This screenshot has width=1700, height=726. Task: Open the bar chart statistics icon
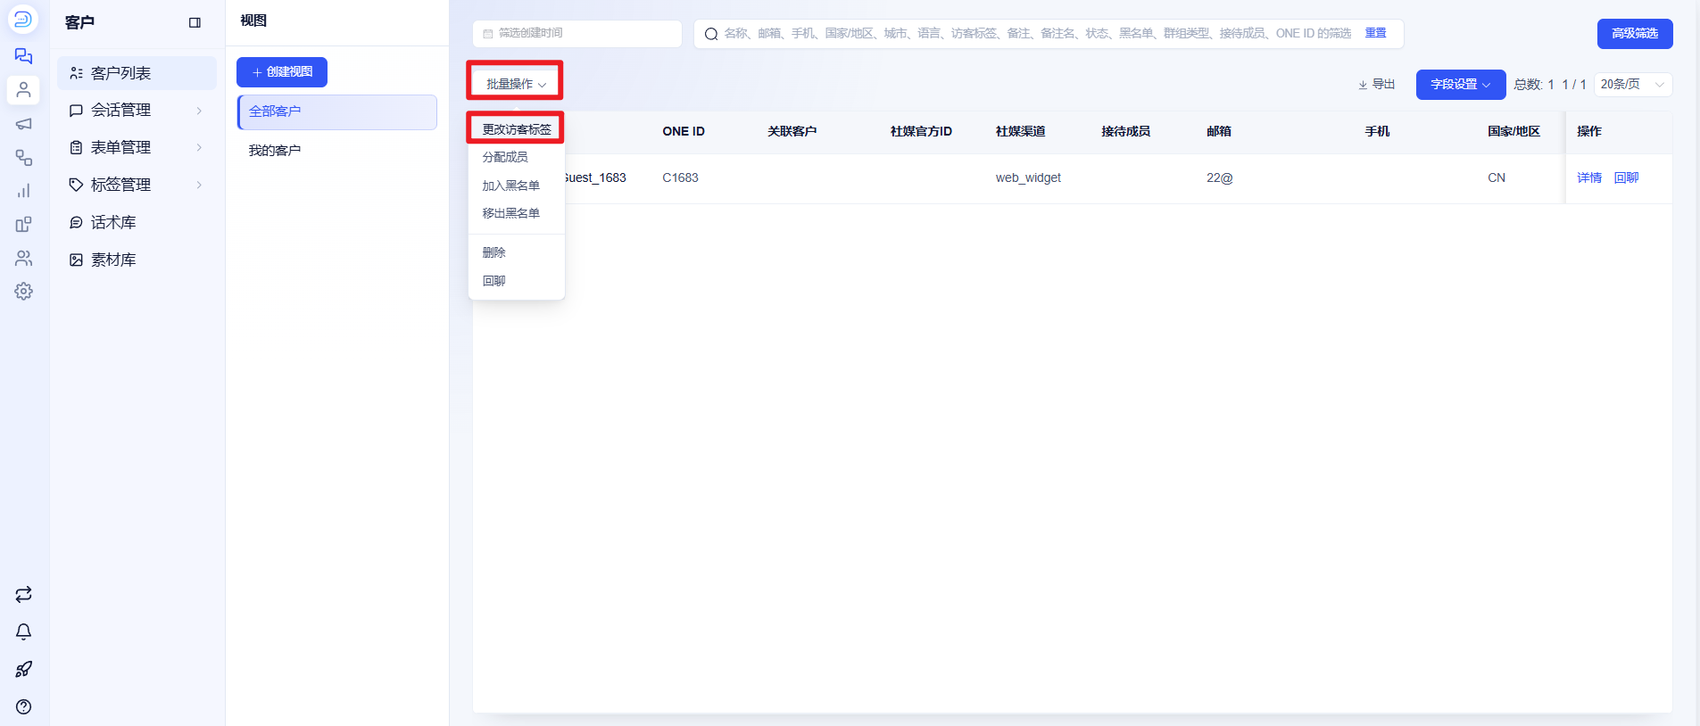coord(24,191)
